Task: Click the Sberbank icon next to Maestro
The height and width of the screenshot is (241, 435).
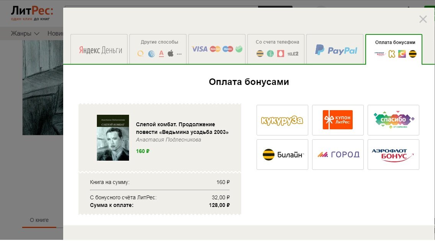Action: tap(238, 49)
